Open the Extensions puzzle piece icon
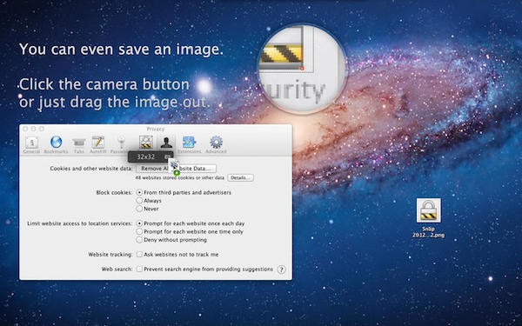Image resolution: width=522 pixels, height=326 pixels. [x=189, y=144]
